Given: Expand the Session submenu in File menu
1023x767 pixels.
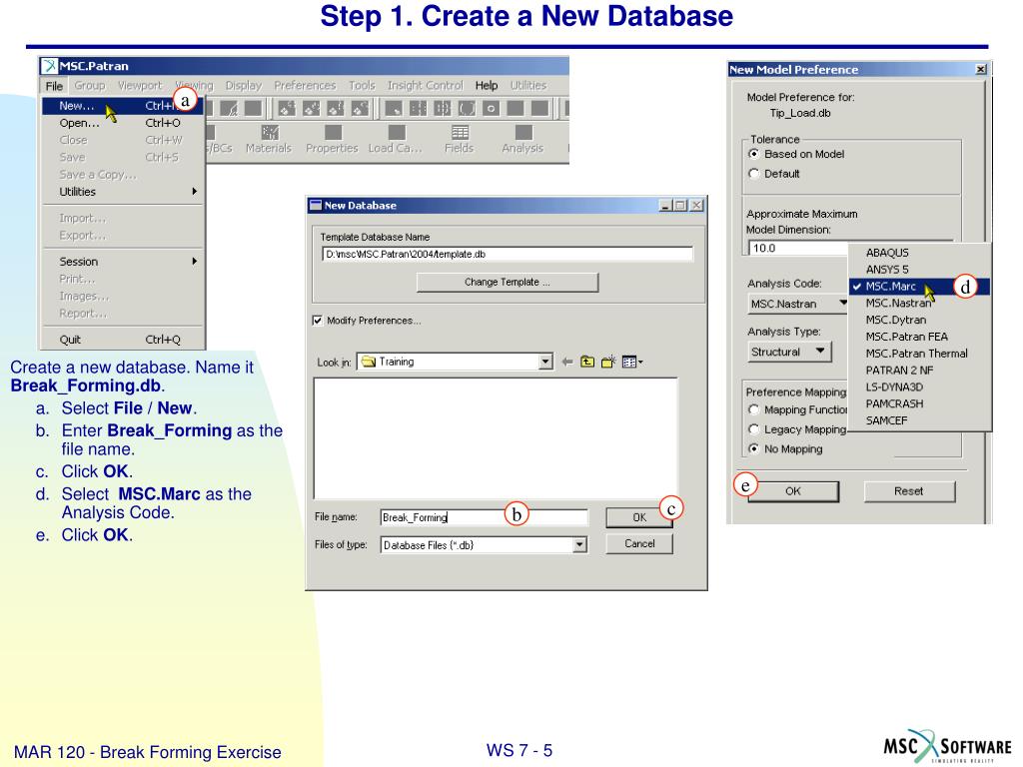Looking at the screenshot, I should click(x=123, y=262).
